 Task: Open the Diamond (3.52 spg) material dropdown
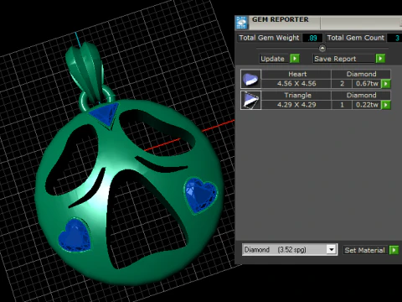(x=332, y=249)
